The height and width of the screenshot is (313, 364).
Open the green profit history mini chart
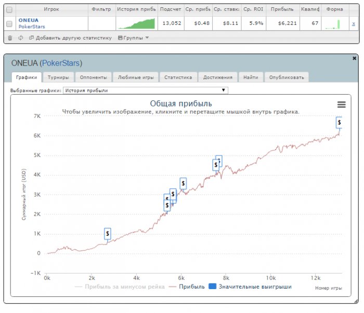137,24
